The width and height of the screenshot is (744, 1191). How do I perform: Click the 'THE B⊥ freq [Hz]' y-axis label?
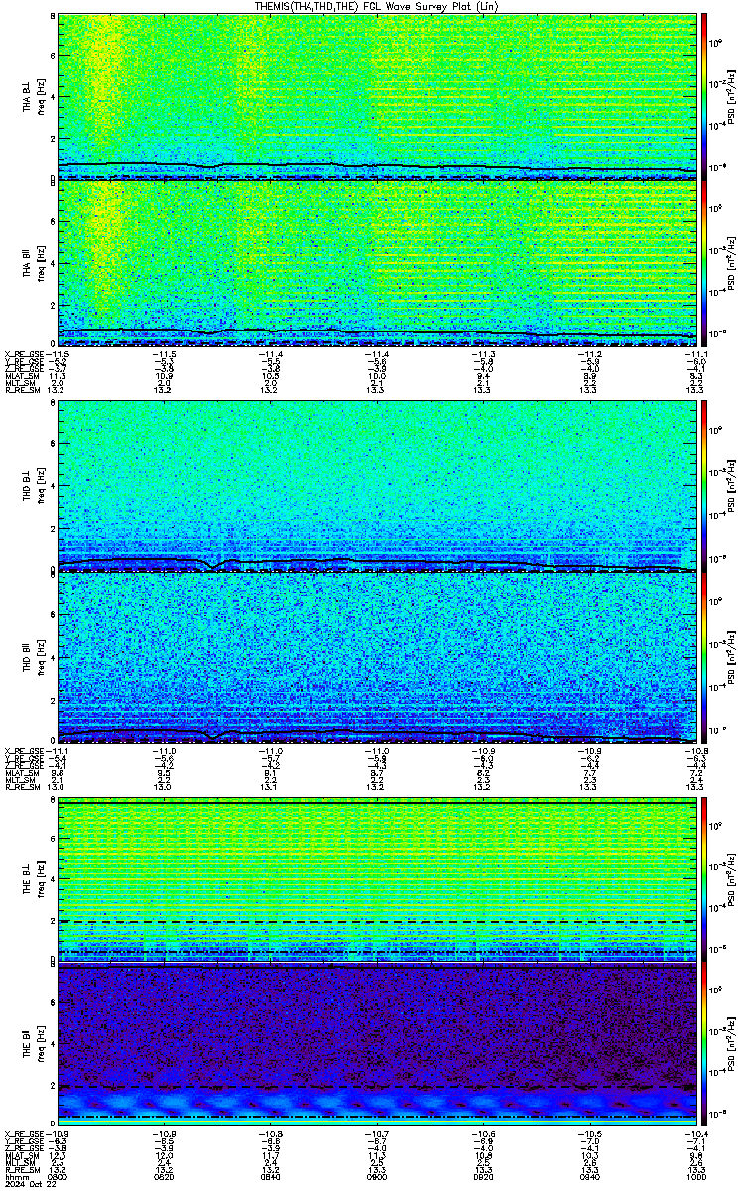[33, 878]
